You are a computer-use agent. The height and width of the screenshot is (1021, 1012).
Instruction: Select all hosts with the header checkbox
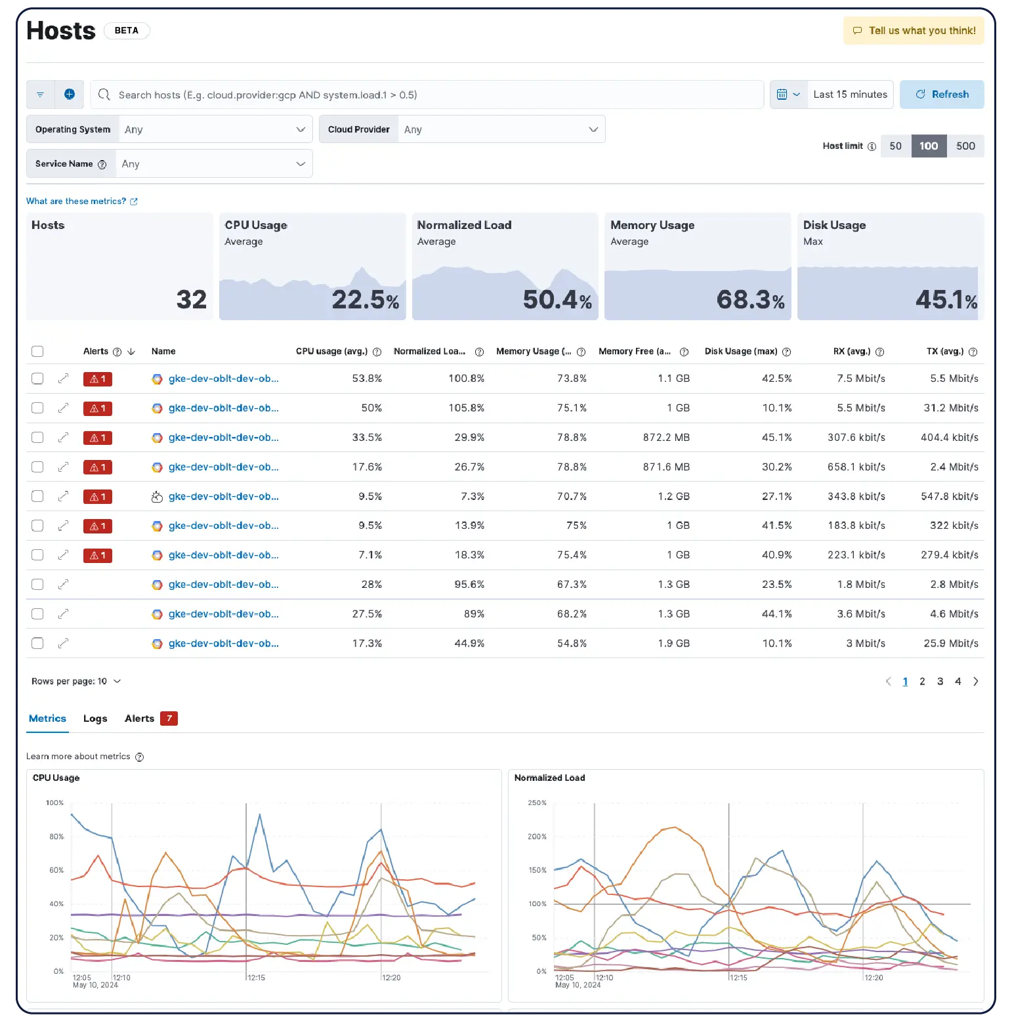[37, 351]
